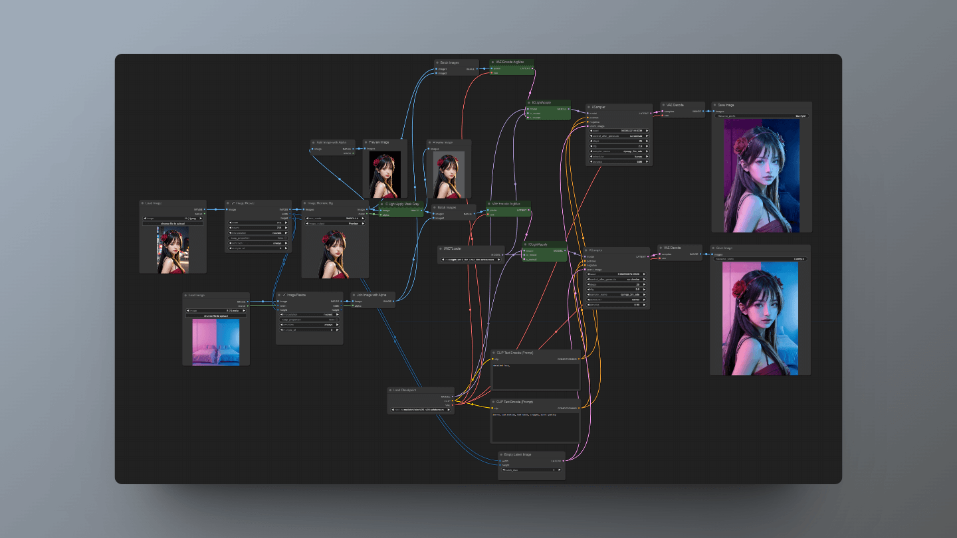
Task: Click the positive prompt text box in CLIP Text Encode
Action: tap(535, 375)
